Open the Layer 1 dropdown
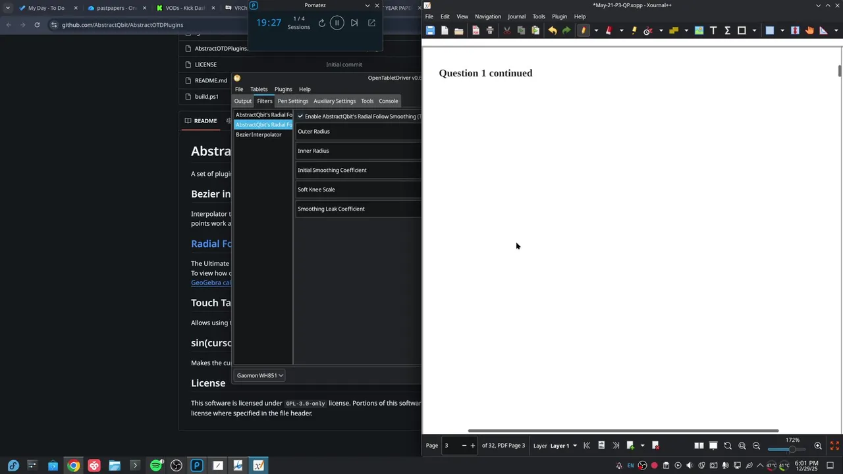The height and width of the screenshot is (474, 843). tap(564, 446)
